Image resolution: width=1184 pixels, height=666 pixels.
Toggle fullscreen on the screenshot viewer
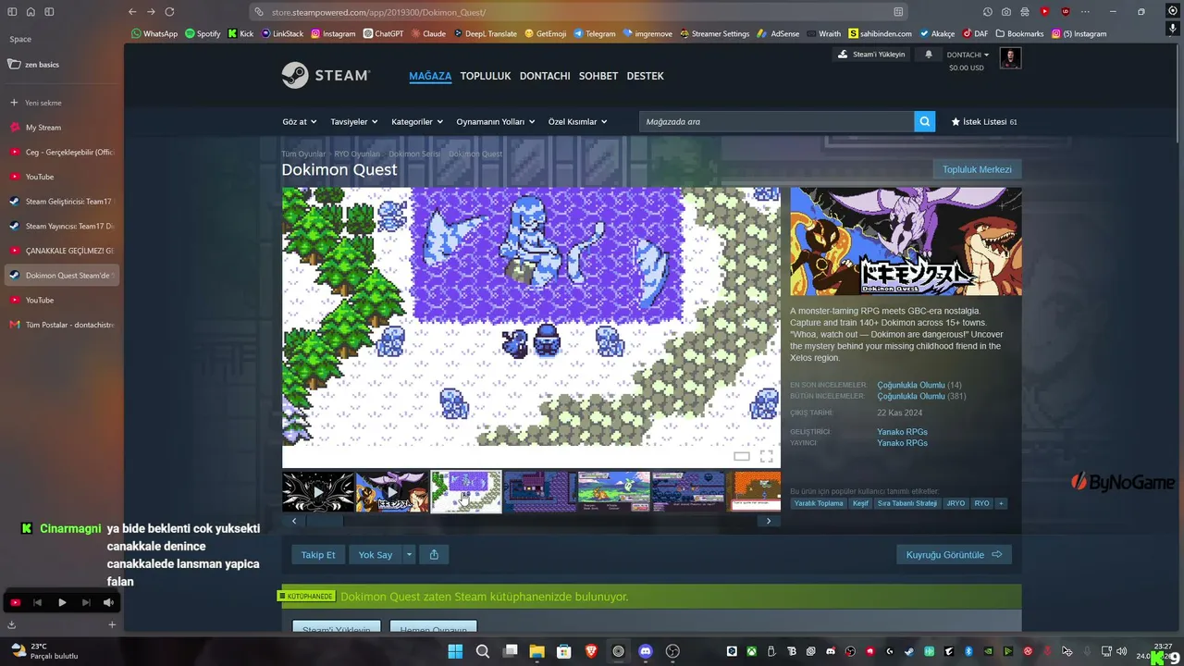(766, 456)
